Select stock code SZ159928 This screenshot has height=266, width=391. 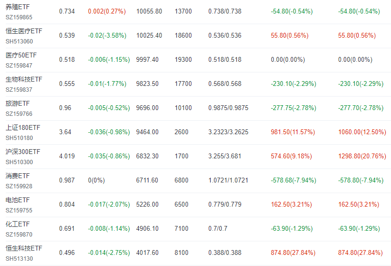pyautogui.click(x=19, y=186)
